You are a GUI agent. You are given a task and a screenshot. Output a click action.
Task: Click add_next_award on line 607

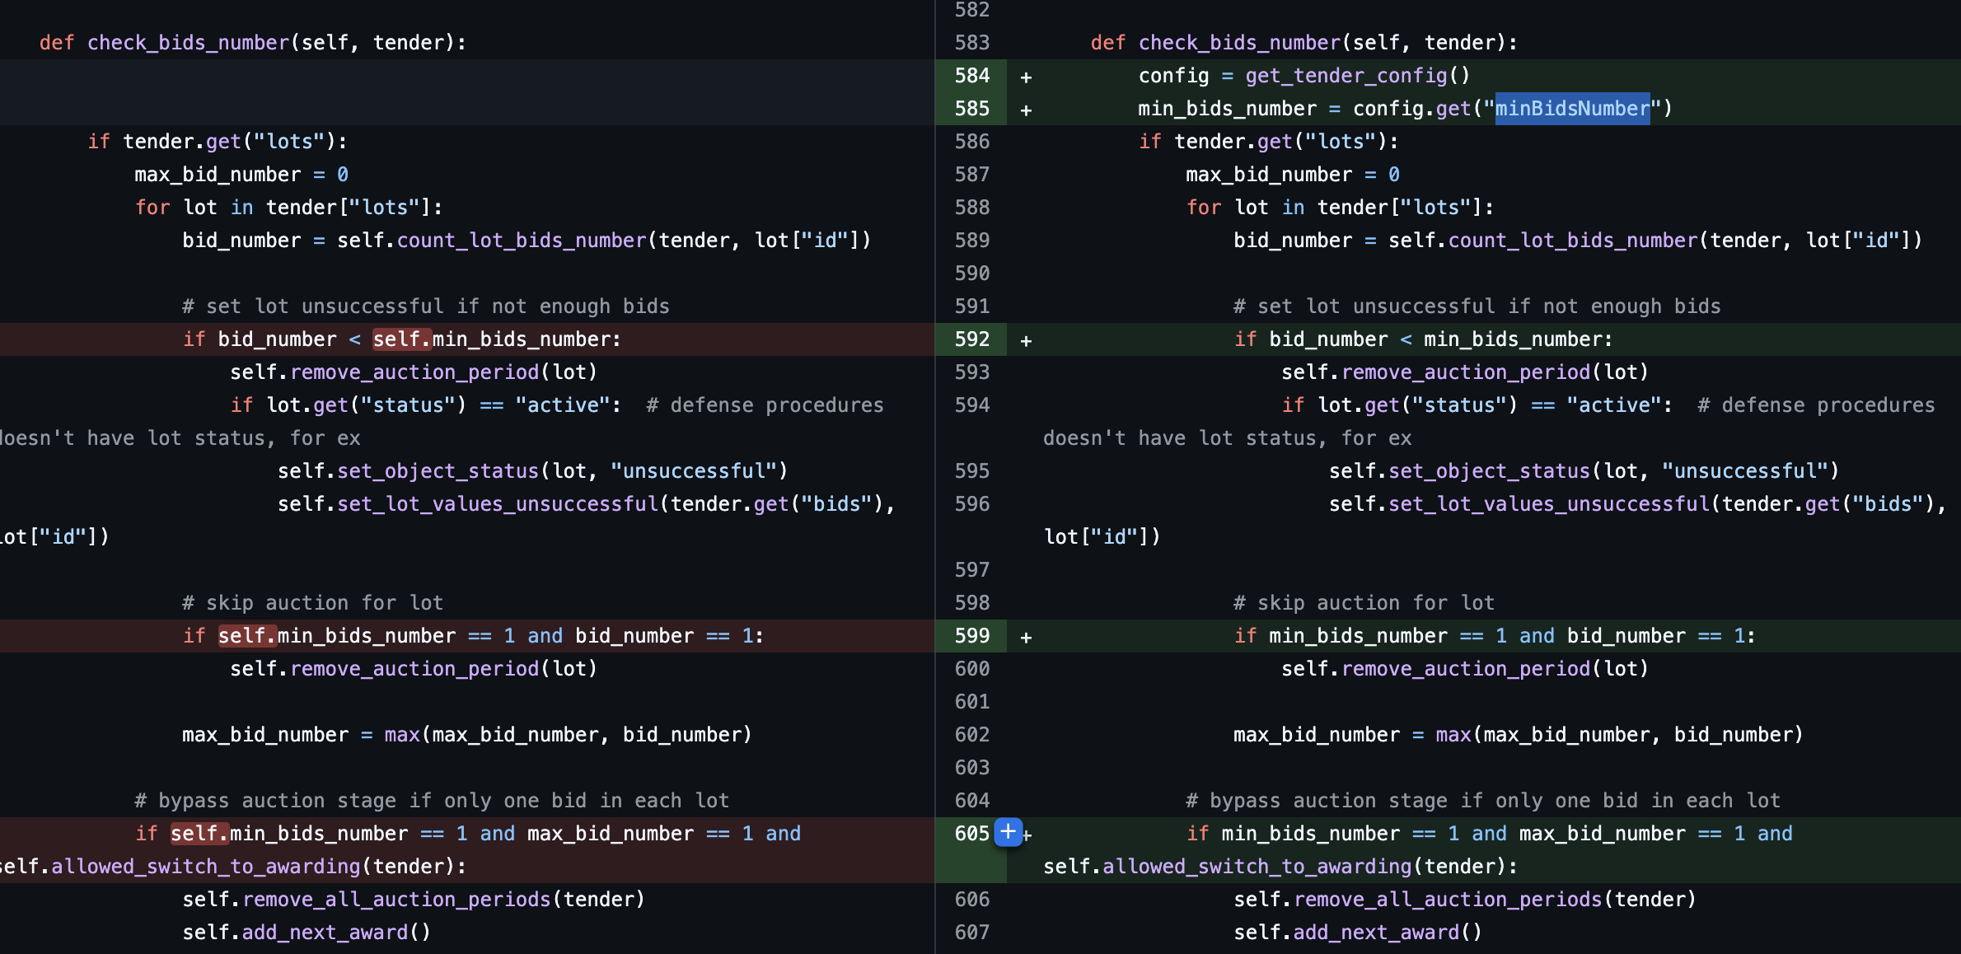pos(1376,933)
